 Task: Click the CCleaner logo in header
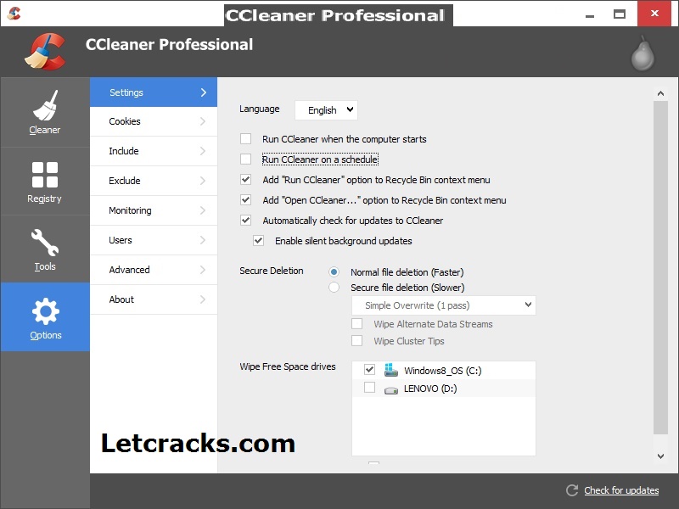click(x=46, y=52)
